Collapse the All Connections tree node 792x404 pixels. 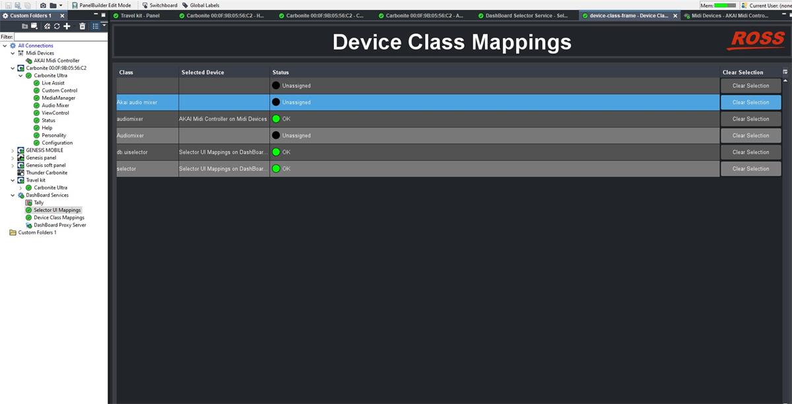coord(5,46)
